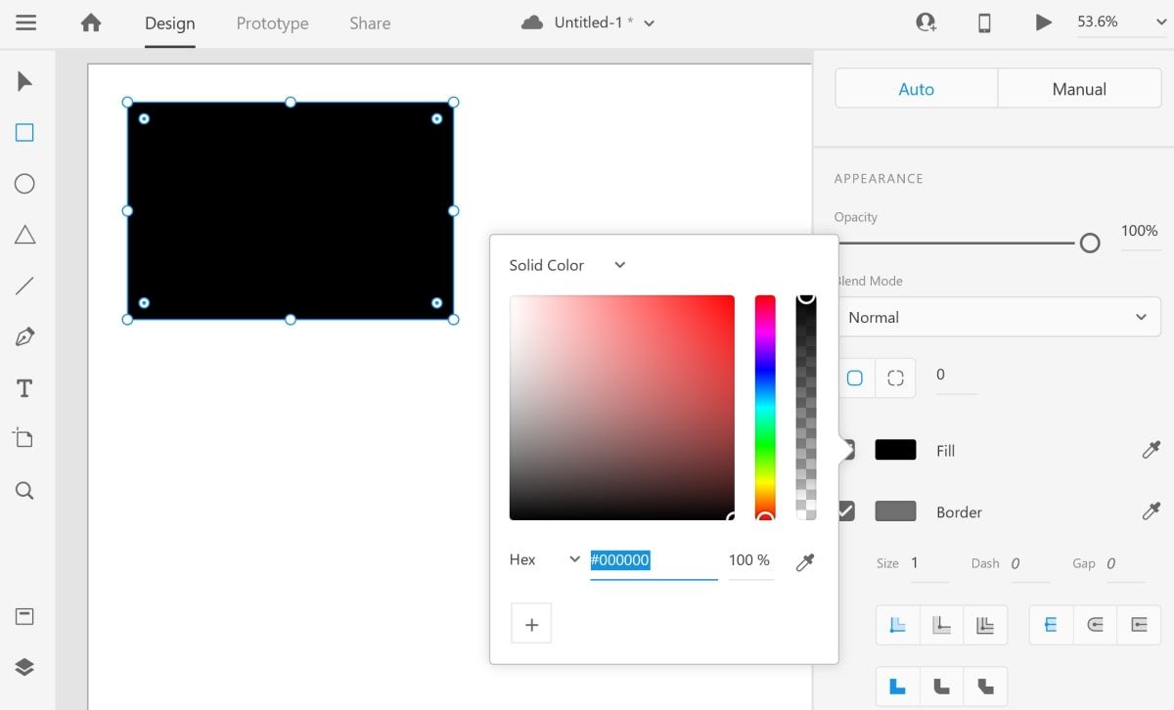This screenshot has width=1174, height=710.
Task: Click the opacity 100% value field
Action: click(x=1141, y=232)
